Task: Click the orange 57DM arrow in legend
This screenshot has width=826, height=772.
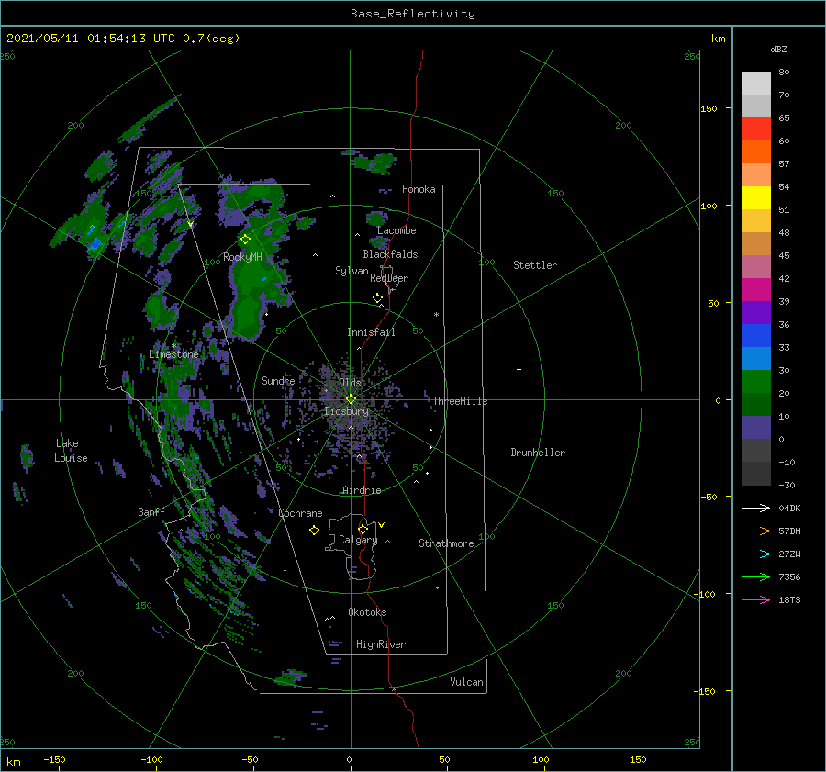Action: tap(756, 531)
